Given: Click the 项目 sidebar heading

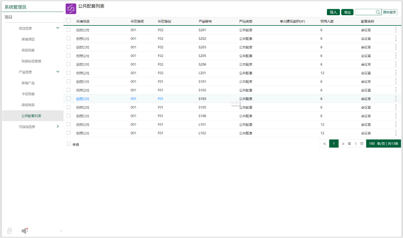Looking at the screenshot, I should [8, 17].
